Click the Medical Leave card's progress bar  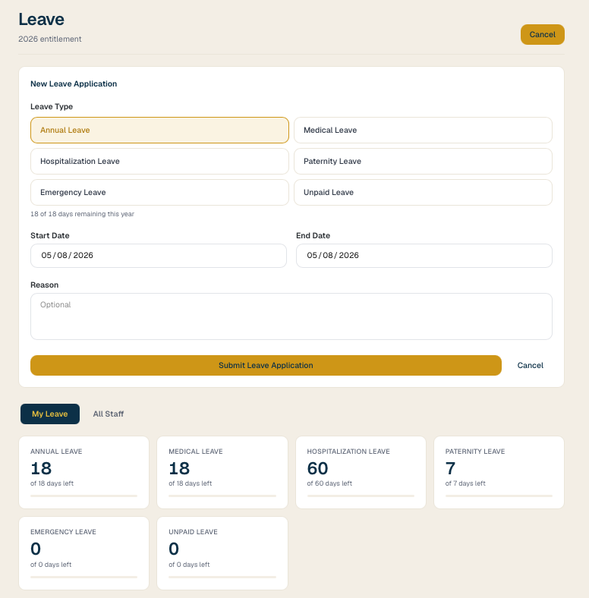tap(222, 496)
